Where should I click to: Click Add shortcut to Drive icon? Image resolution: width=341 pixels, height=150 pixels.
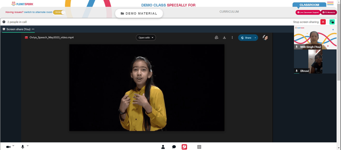tap(217, 37)
